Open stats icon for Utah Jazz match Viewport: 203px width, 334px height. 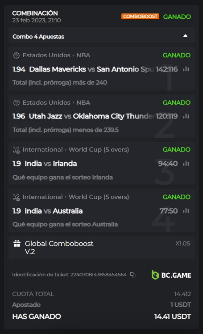pyautogui.click(x=186, y=116)
